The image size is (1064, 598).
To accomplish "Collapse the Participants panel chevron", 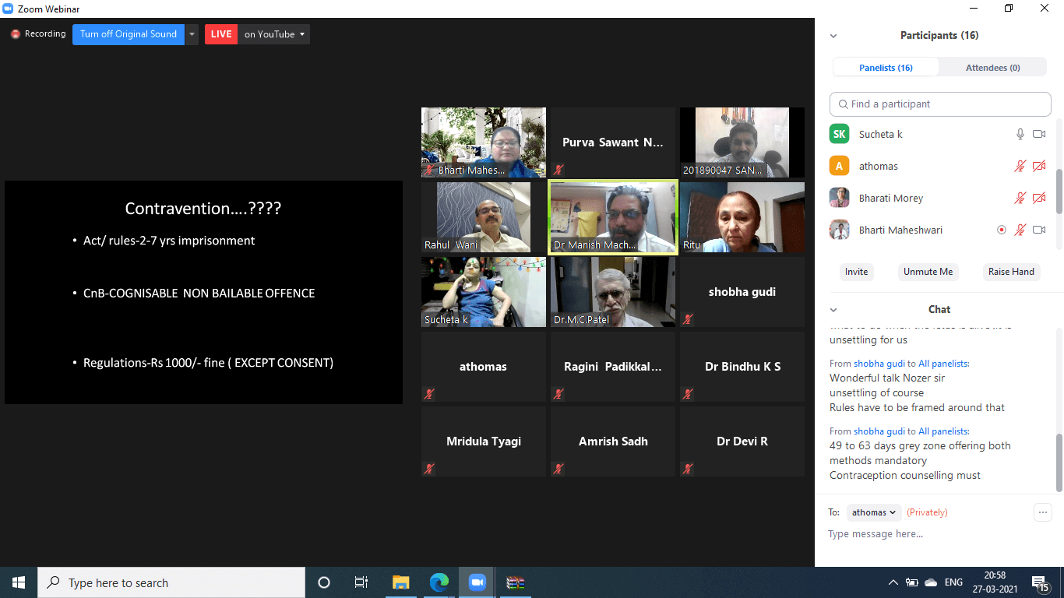I will tap(833, 36).
